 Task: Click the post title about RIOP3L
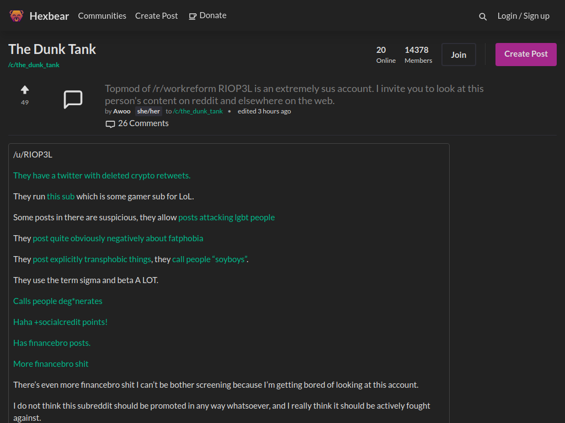294,95
